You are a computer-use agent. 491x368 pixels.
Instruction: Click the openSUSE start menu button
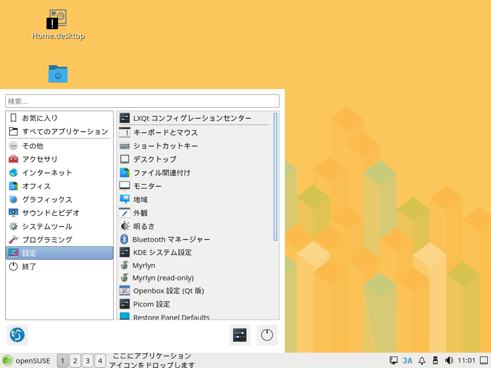tap(27, 360)
